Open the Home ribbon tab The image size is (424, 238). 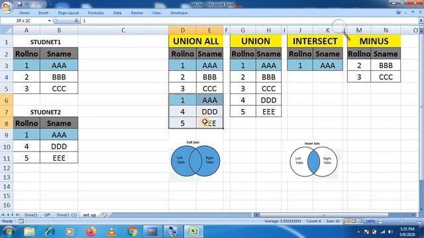tap(25, 13)
